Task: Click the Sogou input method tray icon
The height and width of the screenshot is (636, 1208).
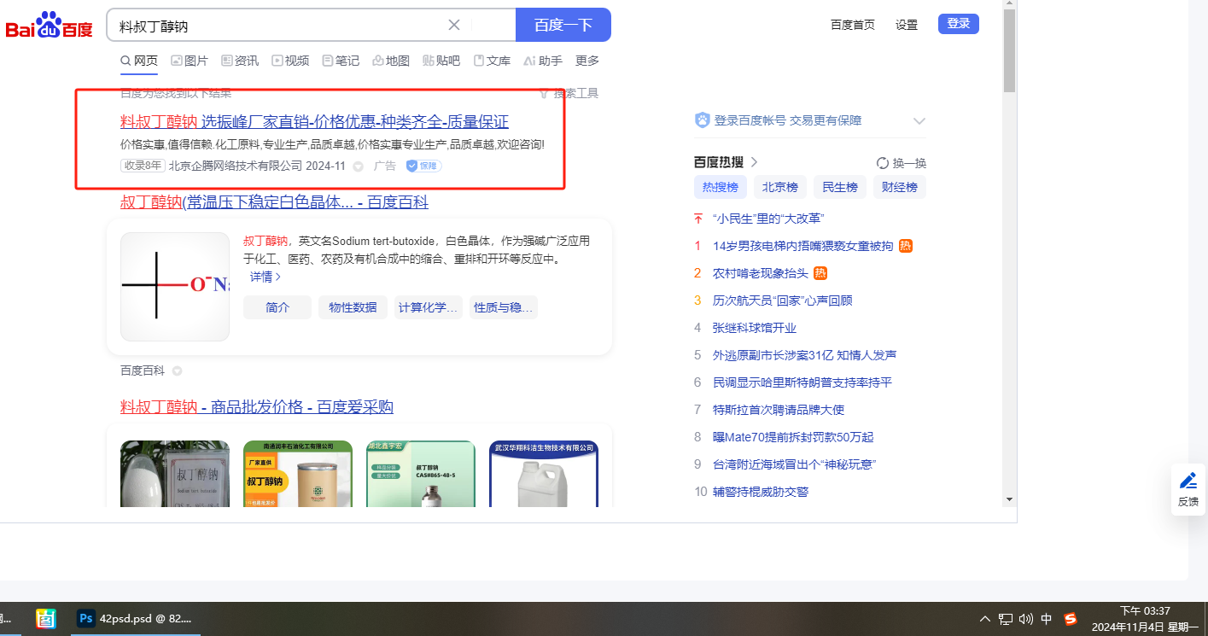Action: [1071, 619]
